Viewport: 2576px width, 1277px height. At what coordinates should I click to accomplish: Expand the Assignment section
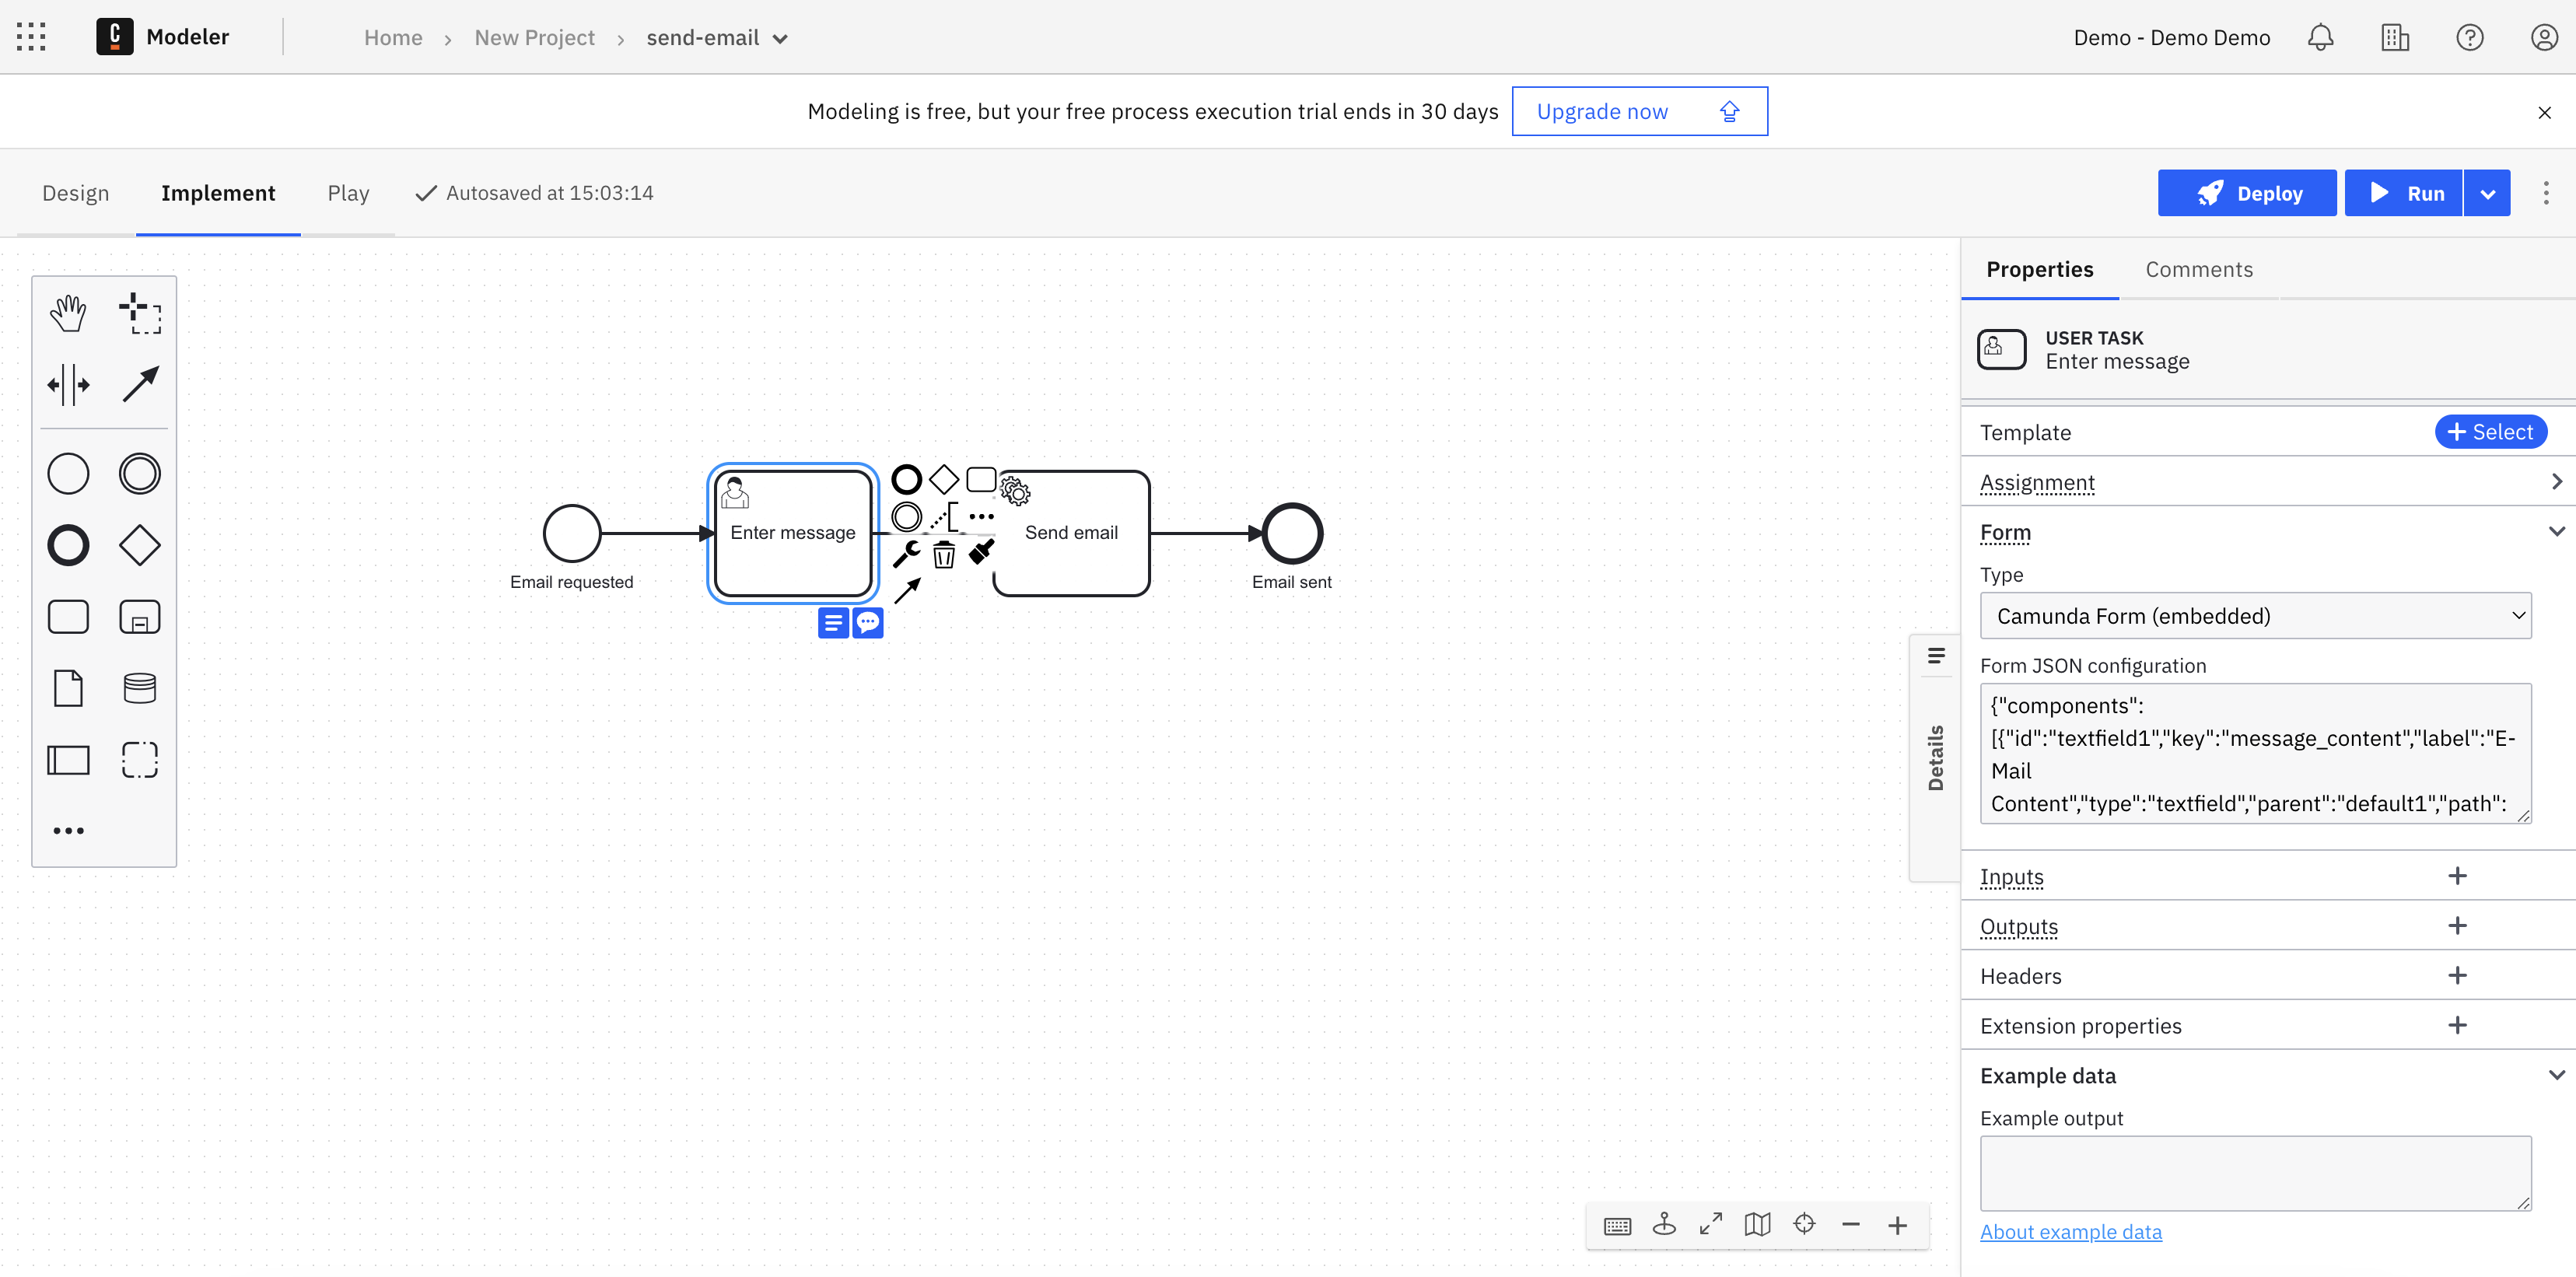[2556, 482]
